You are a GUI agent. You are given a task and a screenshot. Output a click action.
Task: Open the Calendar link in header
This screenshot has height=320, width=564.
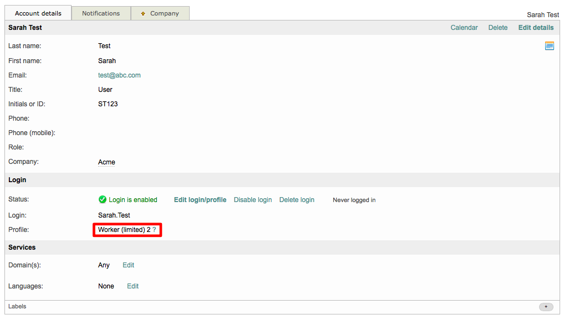click(464, 28)
